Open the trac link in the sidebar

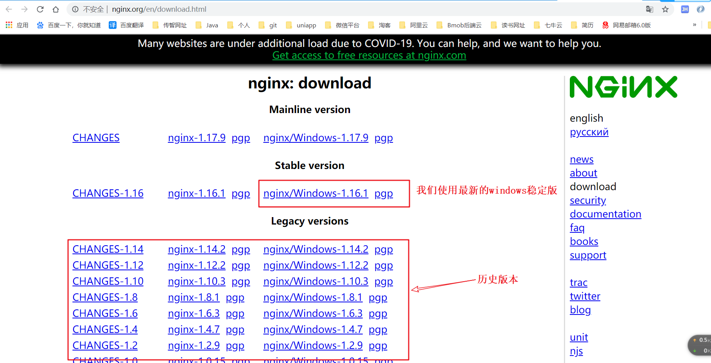click(578, 282)
